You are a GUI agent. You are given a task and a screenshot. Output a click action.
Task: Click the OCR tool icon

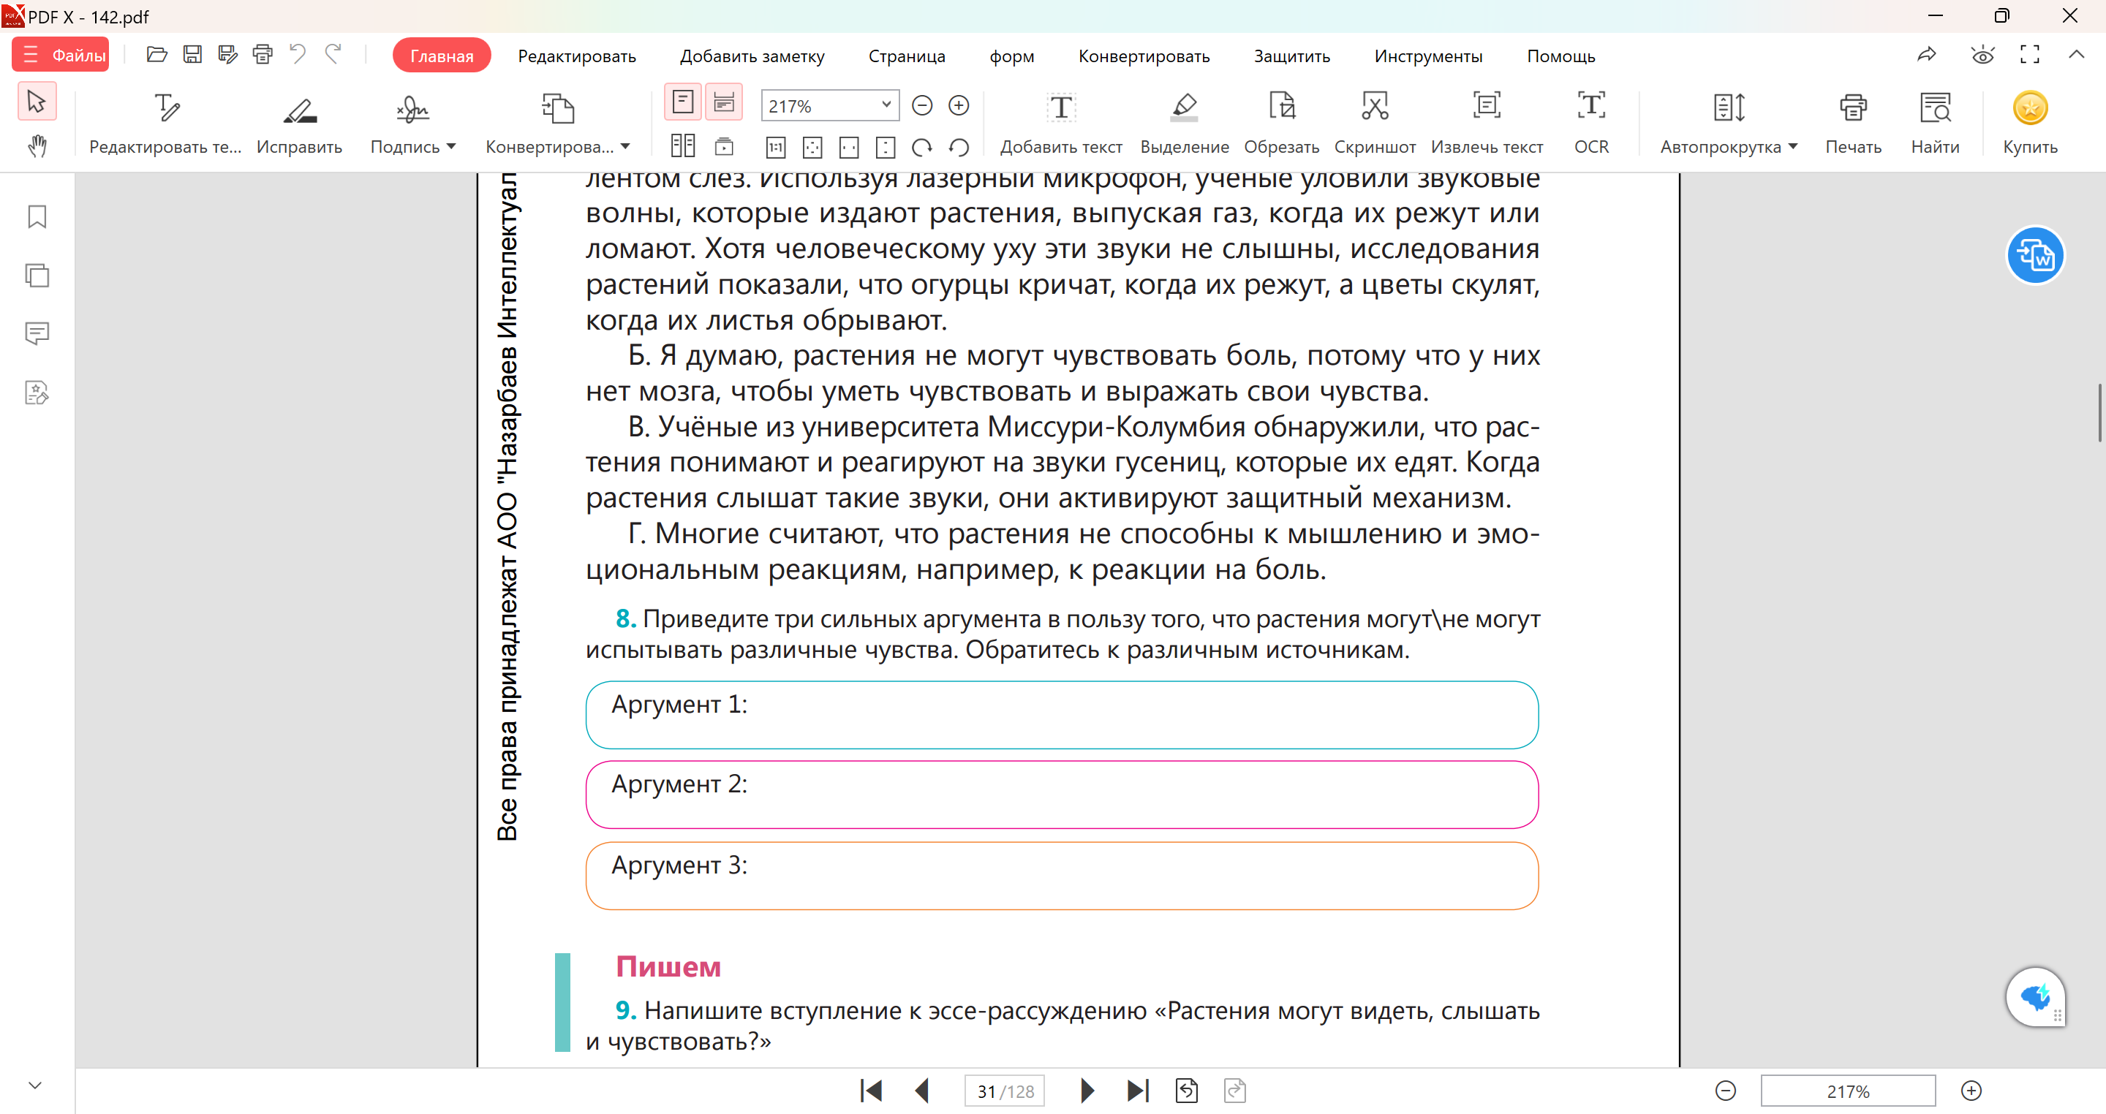pos(1590,107)
